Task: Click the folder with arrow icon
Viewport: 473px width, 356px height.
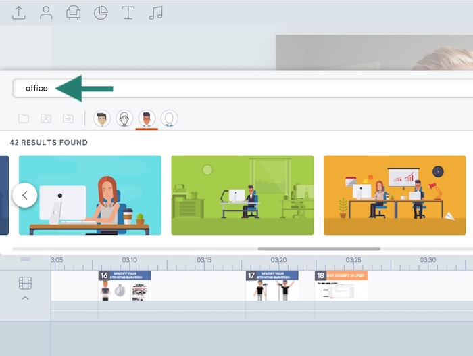Action: [x=68, y=118]
